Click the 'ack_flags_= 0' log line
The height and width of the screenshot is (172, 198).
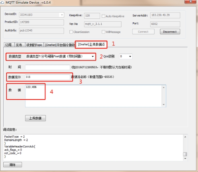pos(13,150)
